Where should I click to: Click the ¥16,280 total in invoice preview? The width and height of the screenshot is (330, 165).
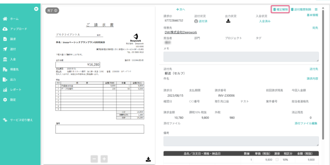tap(93, 65)
